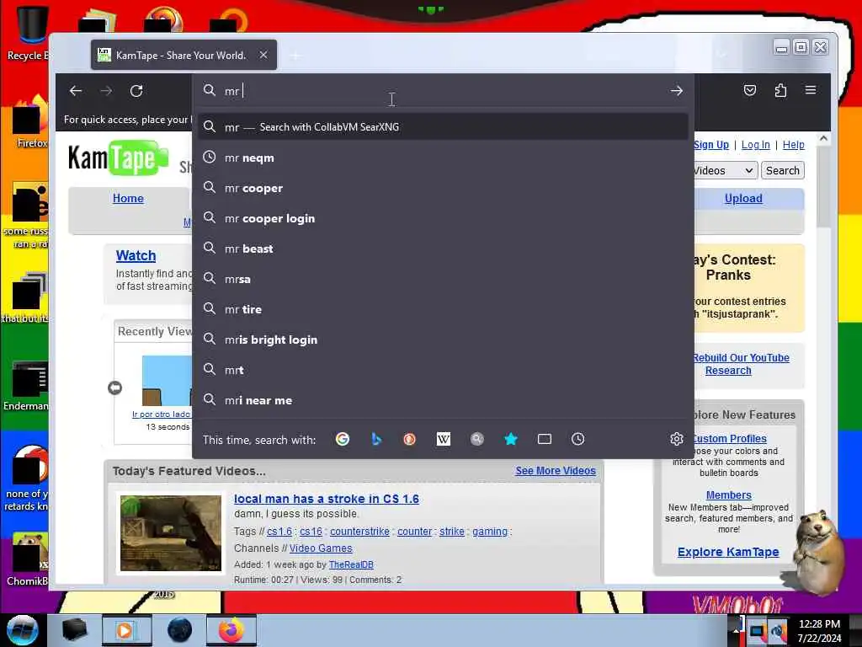Search history with the clock icon
This screenshot has width=862, height=647.
coord(577,439)
